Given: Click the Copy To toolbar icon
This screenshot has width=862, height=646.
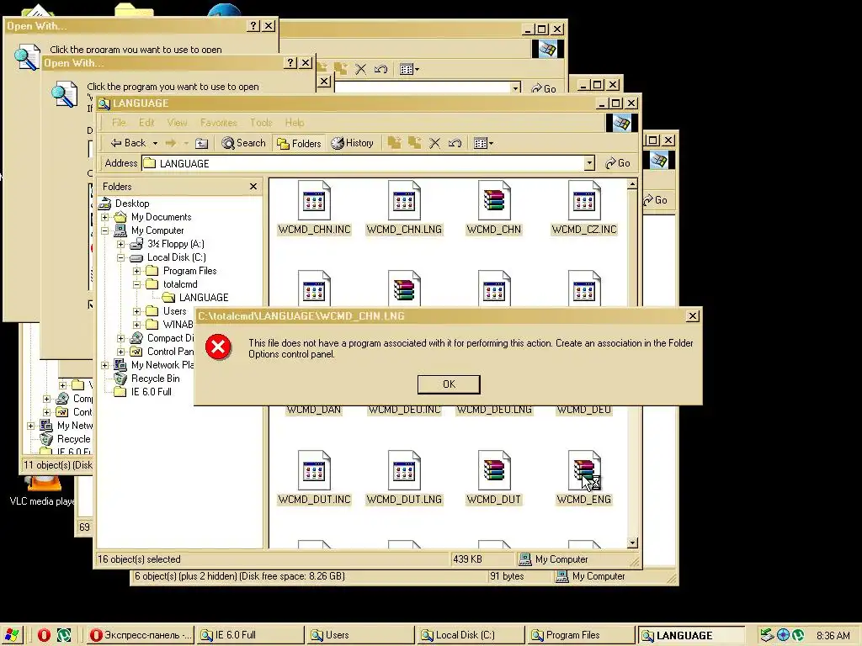Looking at the screenshot, I should 414,143.
